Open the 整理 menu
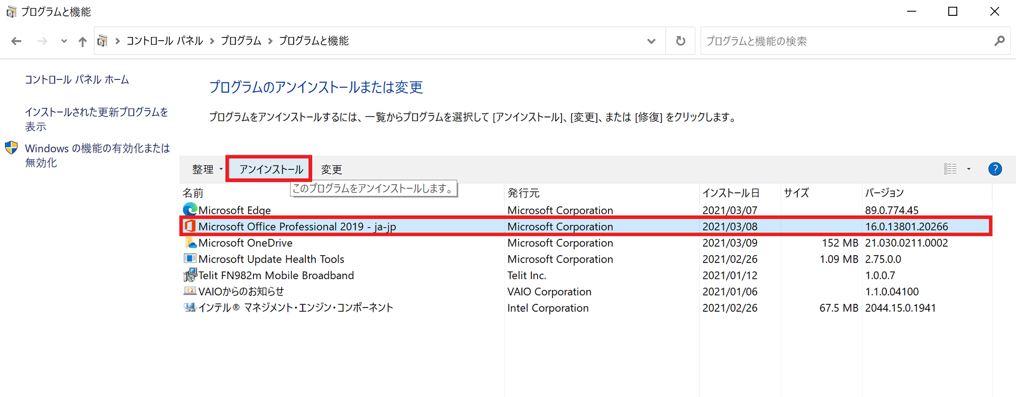The image size is (1016, 397). pyautogui.click(x=207, y=169)
